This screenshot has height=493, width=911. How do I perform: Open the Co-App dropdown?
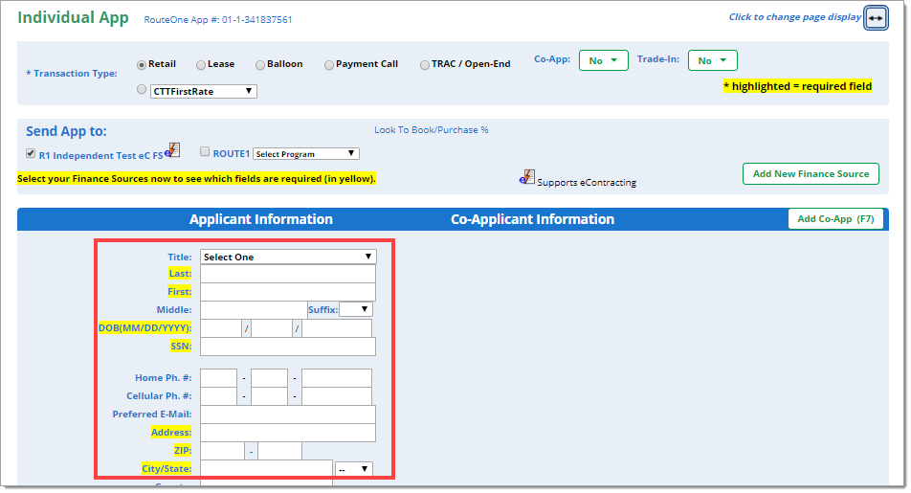click(603, 60)
